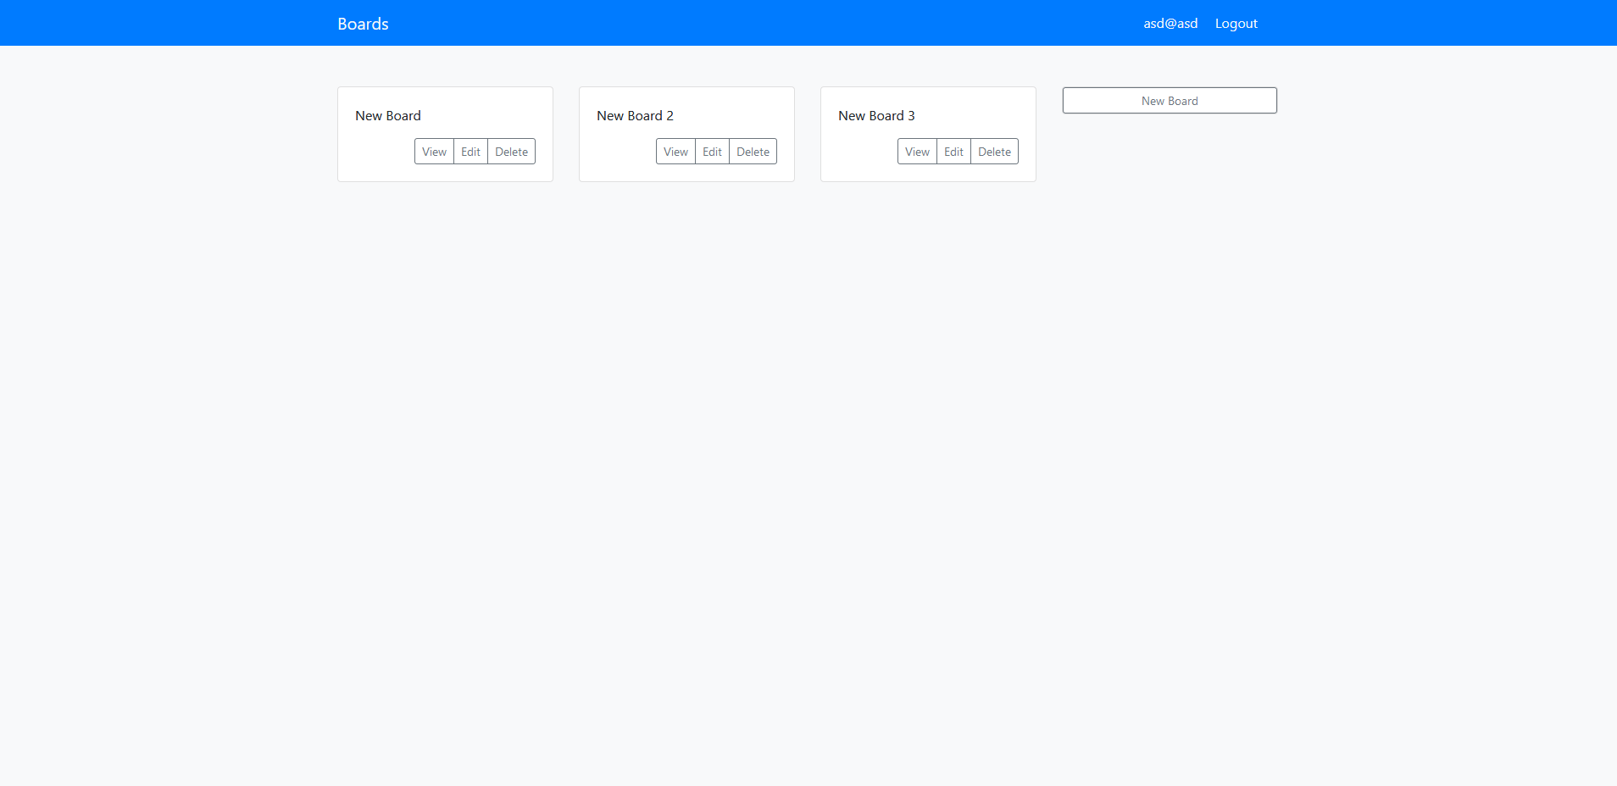Edit the board New Board 2
The height and width of the screenshot is (786, 1617).
point(711,151)
